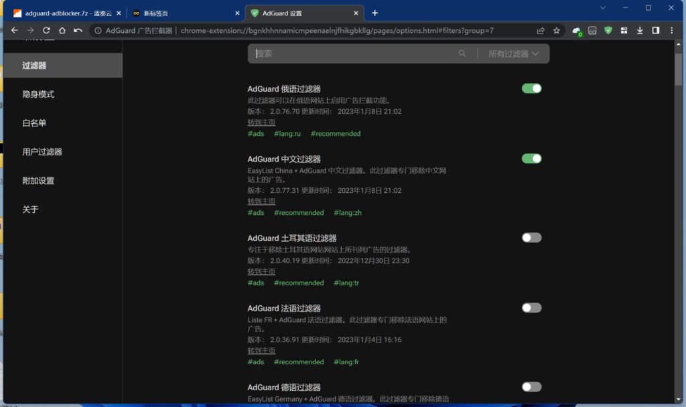
Task: Open the browser three-dot menu
Action: pos(671,31)
